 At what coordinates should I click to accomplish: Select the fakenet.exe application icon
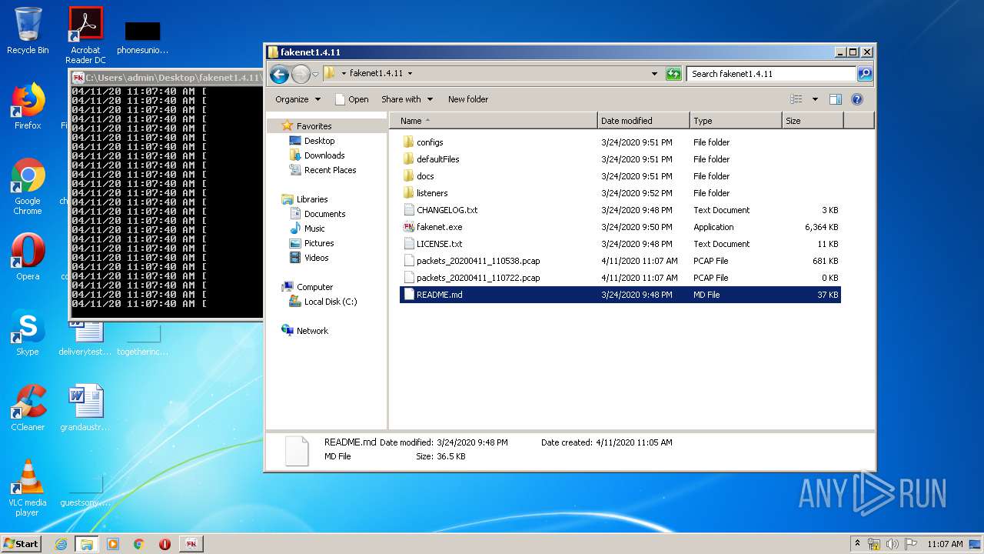409,227
